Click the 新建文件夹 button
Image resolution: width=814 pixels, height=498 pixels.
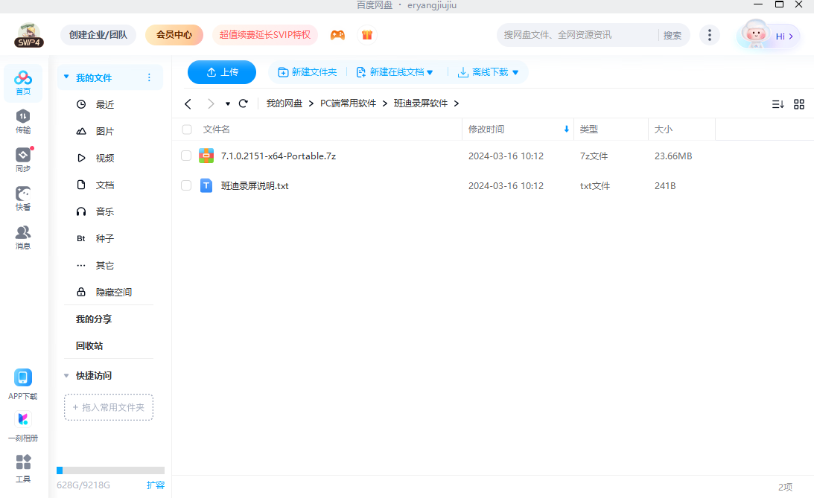pyautogui.click(x=308, y=72)
